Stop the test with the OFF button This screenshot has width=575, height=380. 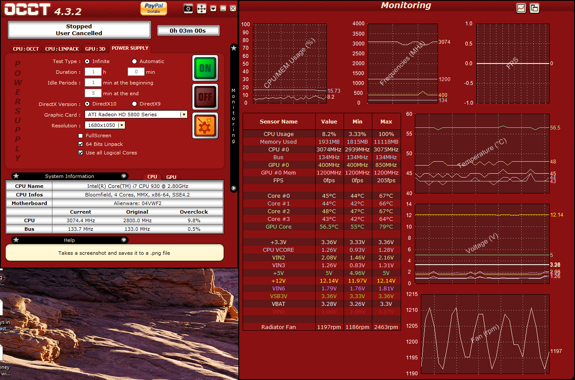tap(205, 97)
